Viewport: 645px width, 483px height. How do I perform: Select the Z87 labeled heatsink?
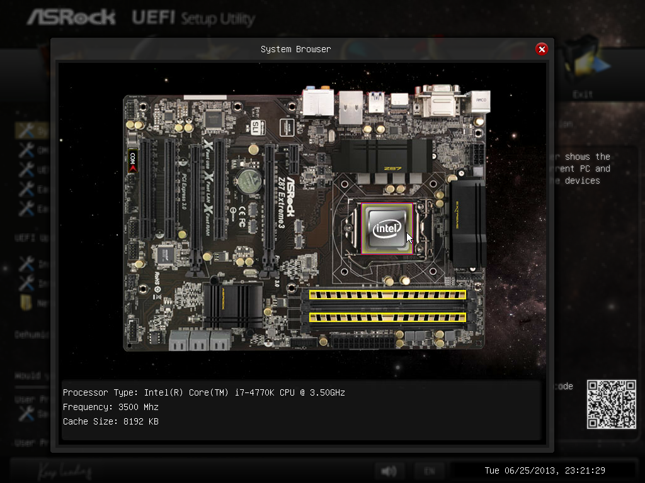tap(382, 156)
